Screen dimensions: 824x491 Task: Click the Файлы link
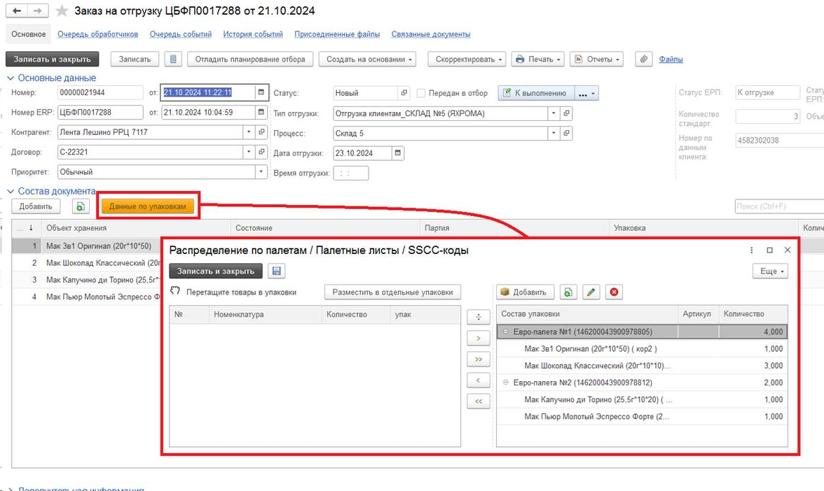pos(671,59)
